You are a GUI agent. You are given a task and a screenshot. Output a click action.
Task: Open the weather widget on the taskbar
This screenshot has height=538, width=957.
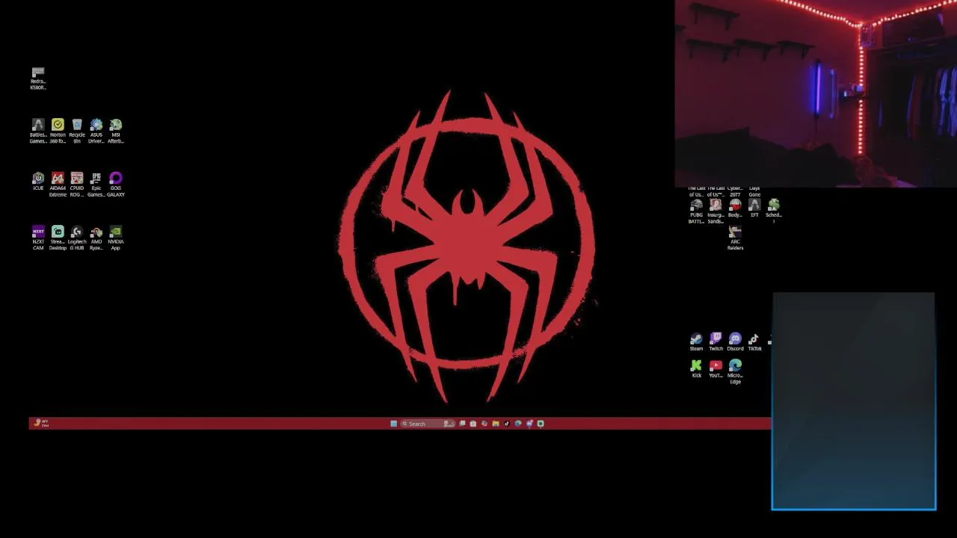tap(40, 424)
